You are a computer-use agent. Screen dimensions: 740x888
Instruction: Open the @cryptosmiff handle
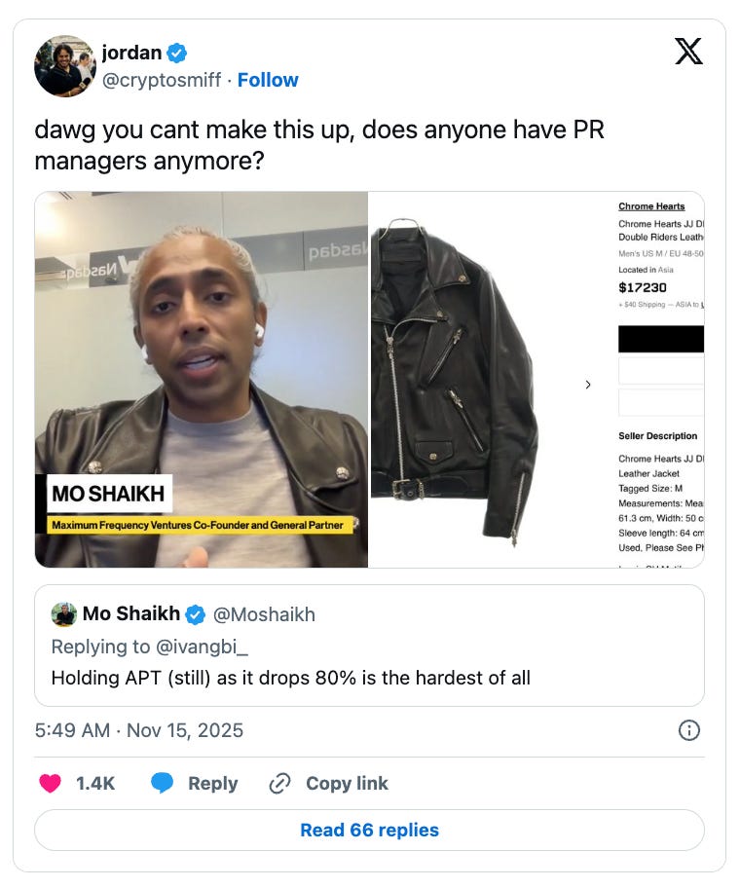click(x=162, y=80)
